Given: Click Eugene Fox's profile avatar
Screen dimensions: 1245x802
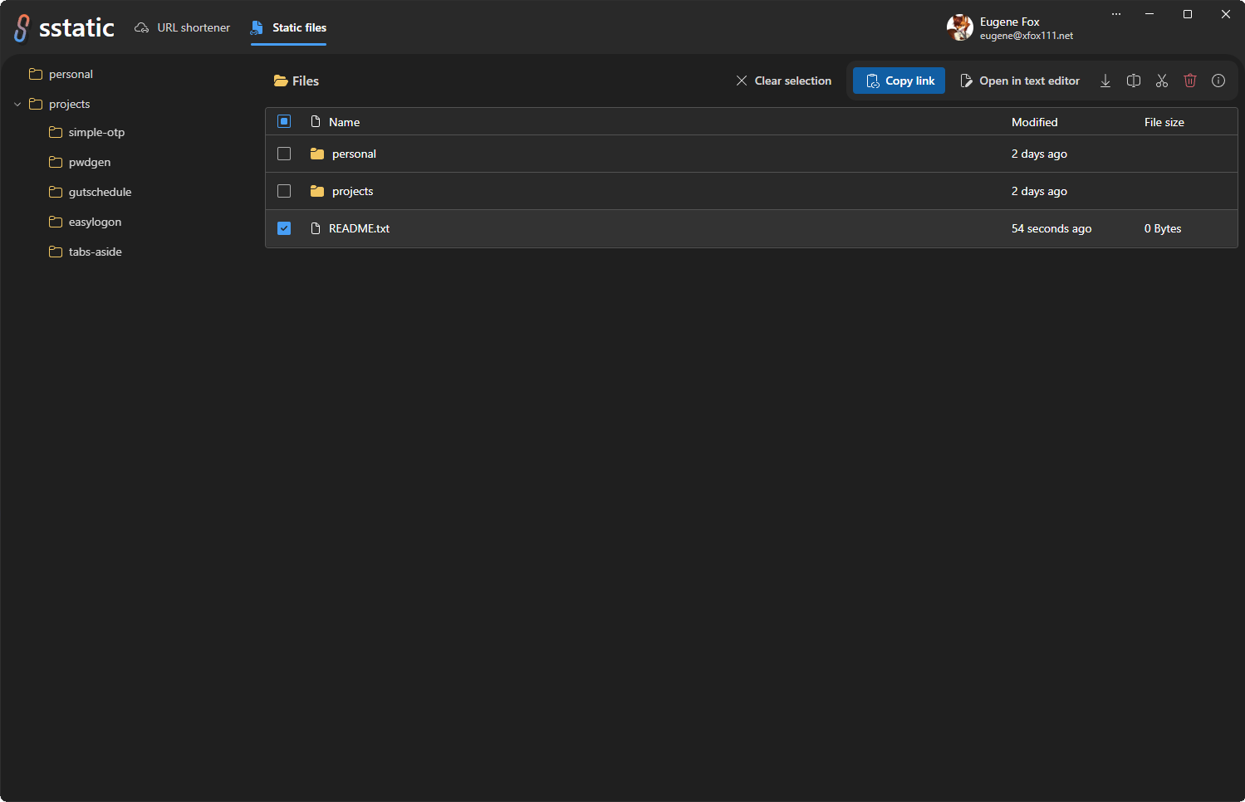Looking at the screenshot, I should [960, 27].
